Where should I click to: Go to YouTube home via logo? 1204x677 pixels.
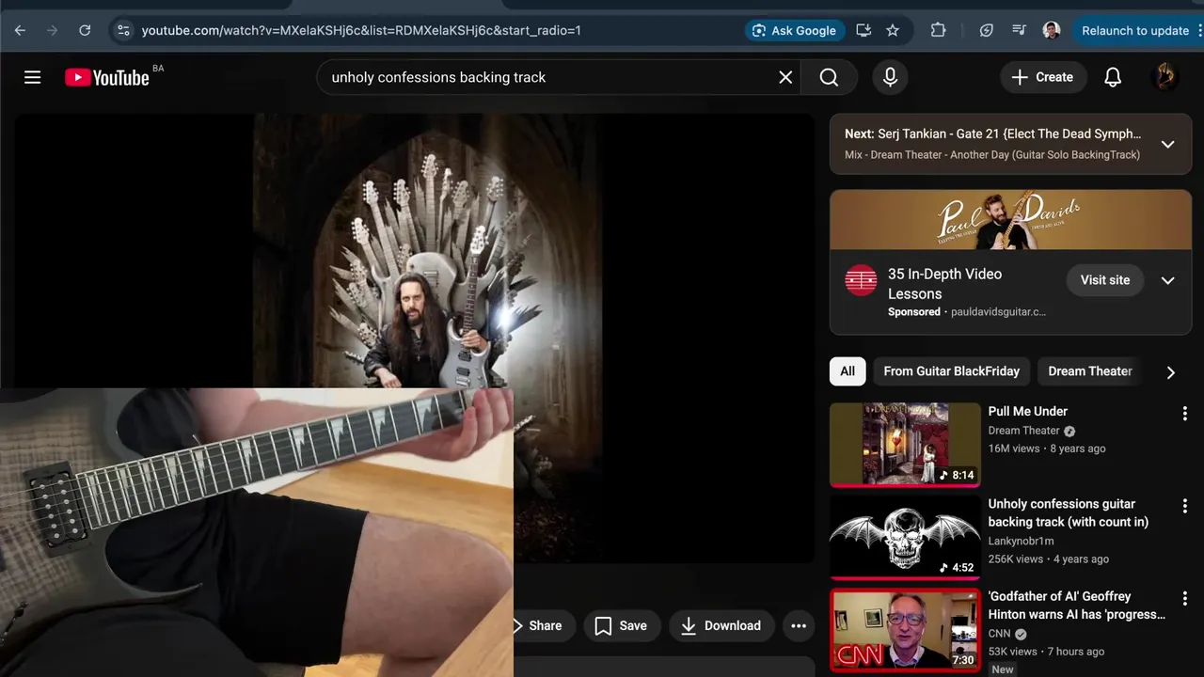(107, 77)
